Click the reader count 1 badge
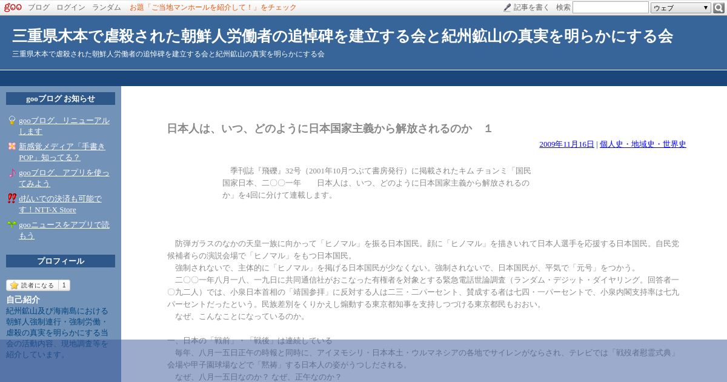The image size is (727, 382). (64, 285)
